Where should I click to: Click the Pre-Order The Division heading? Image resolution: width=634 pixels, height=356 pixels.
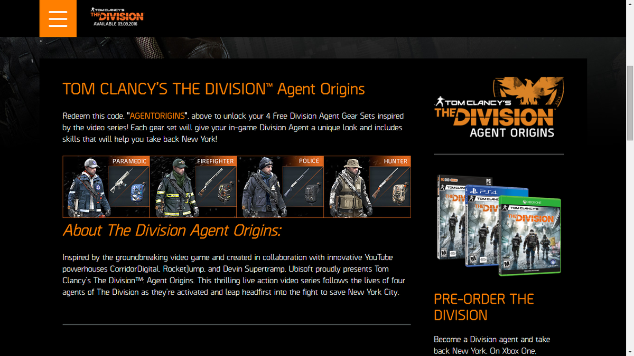[484, 307]
